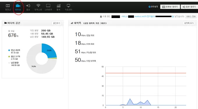Open the 음성 speaker icon in navigation

click(x=28, y=6)
